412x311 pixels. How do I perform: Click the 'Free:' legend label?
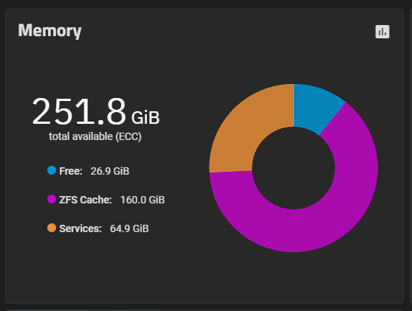pos(71,171)
